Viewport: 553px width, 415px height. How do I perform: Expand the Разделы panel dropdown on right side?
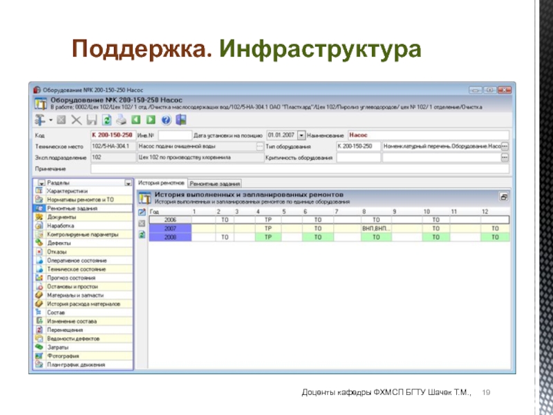(127, 183)
